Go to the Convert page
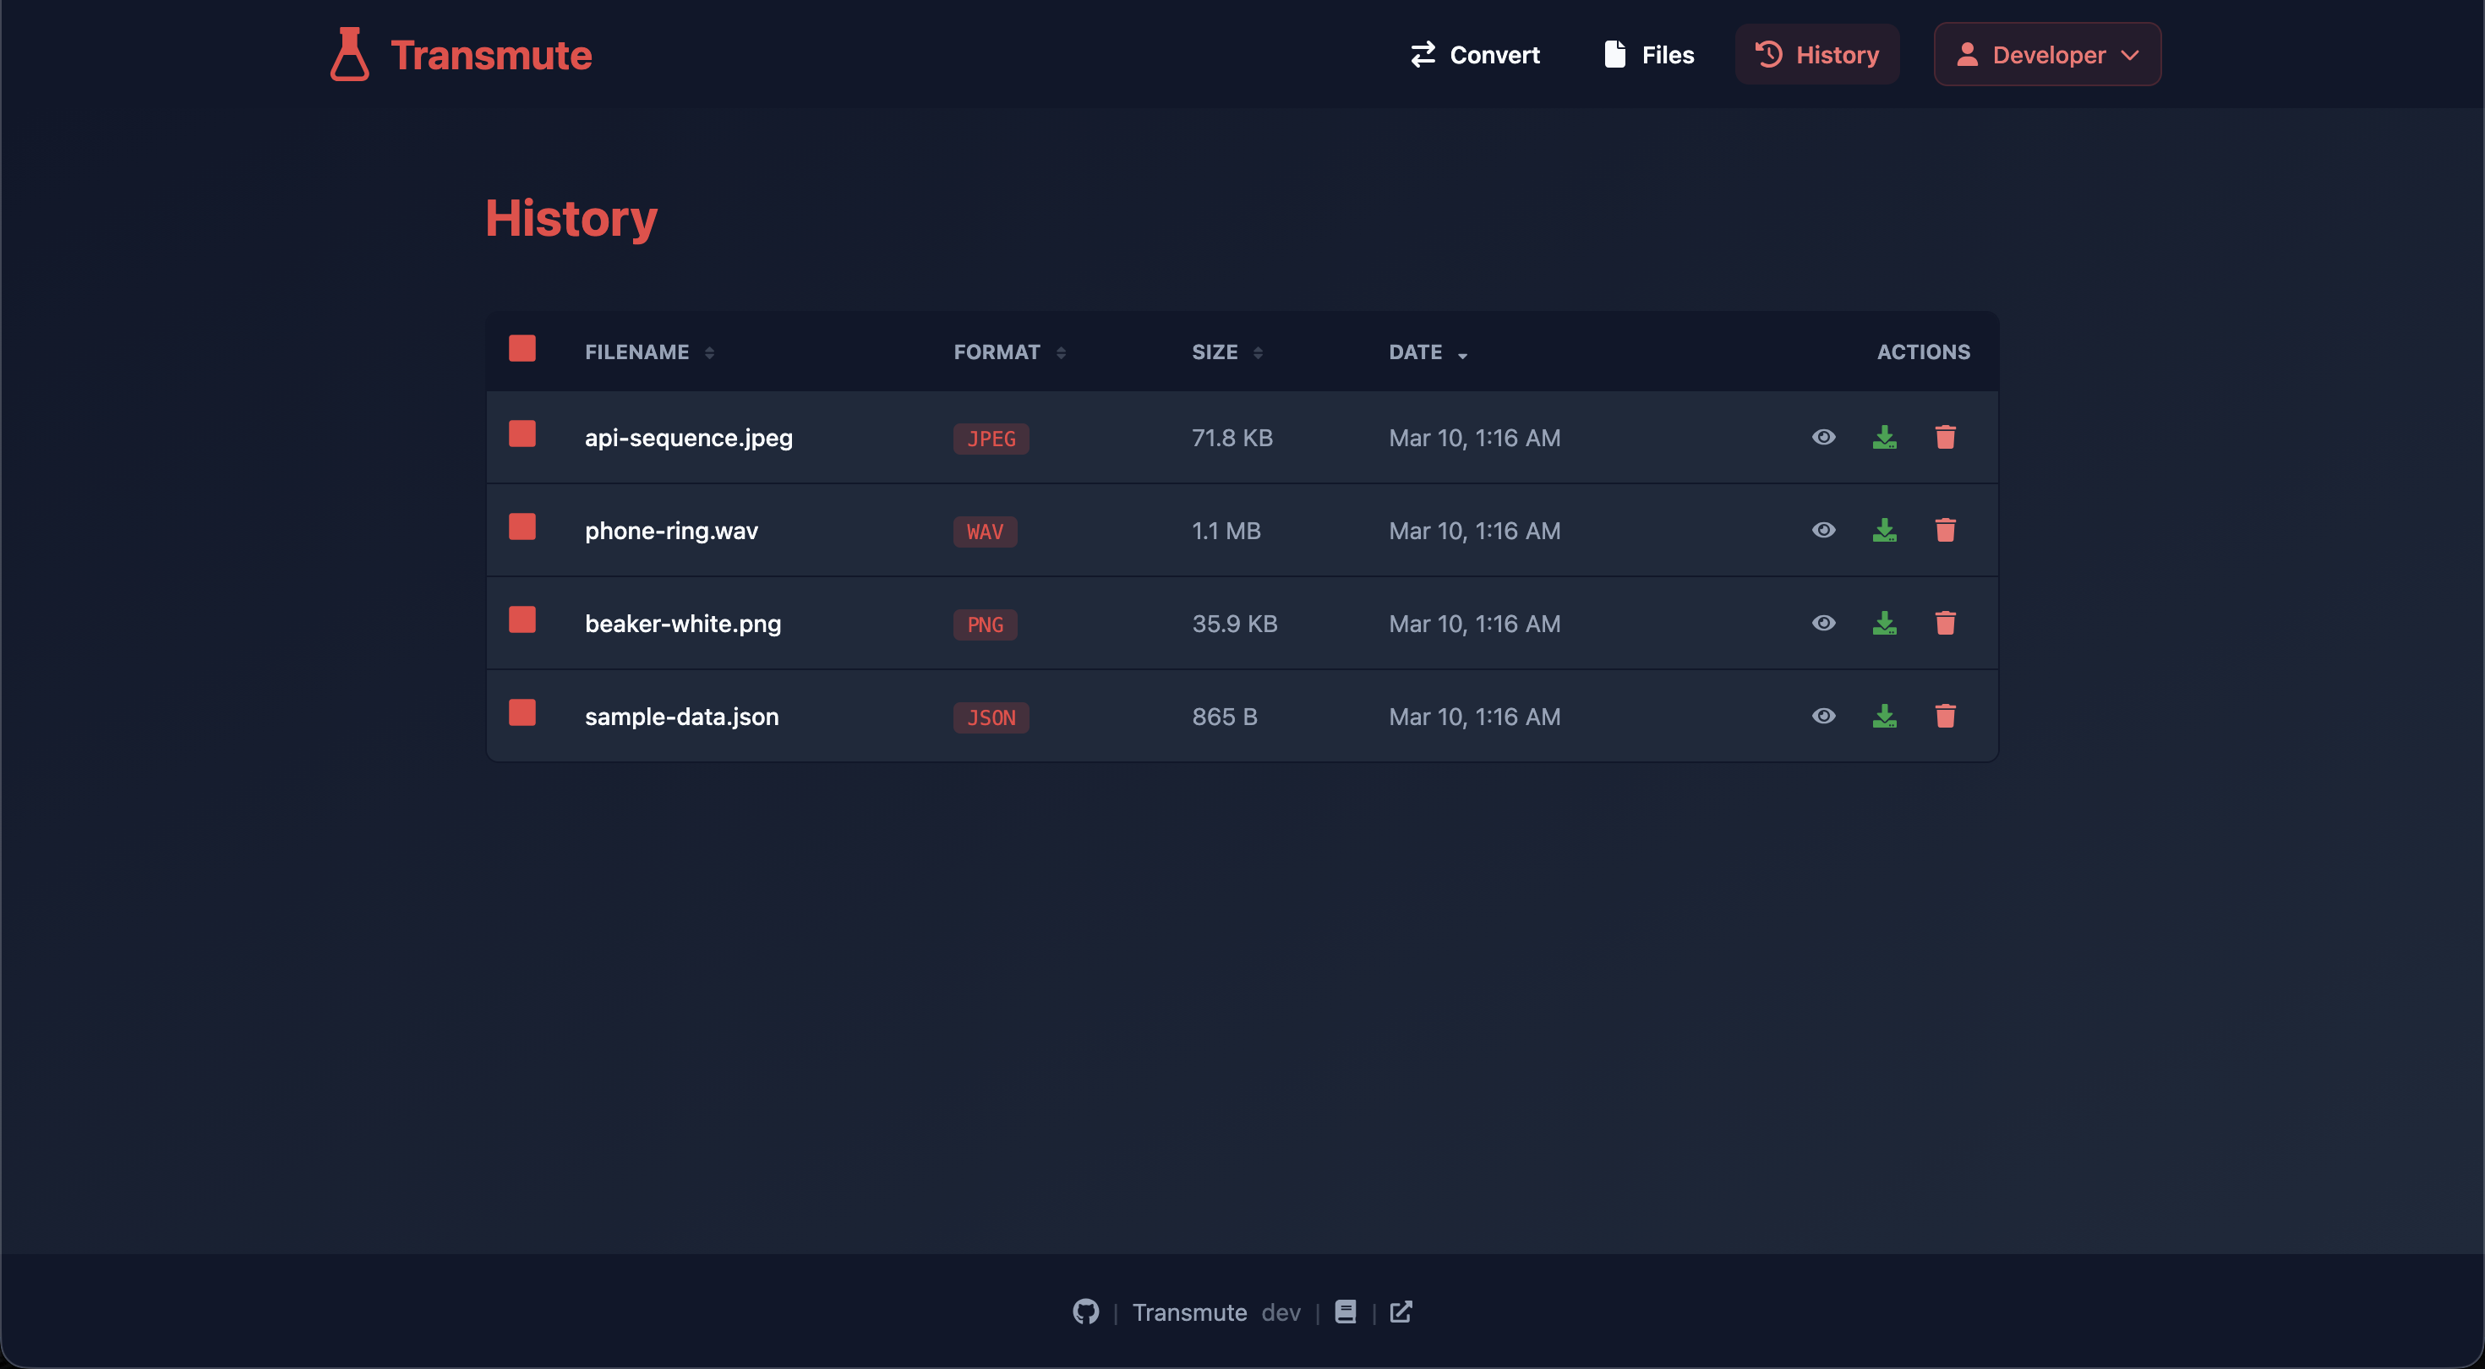The height and width of the screenshot is (1369, 2485). [1474, 55]
